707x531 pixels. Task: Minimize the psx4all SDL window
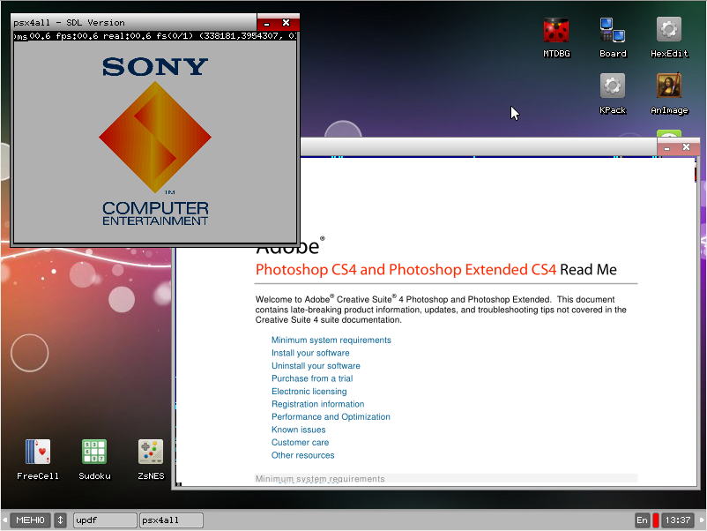click(267, 24)
